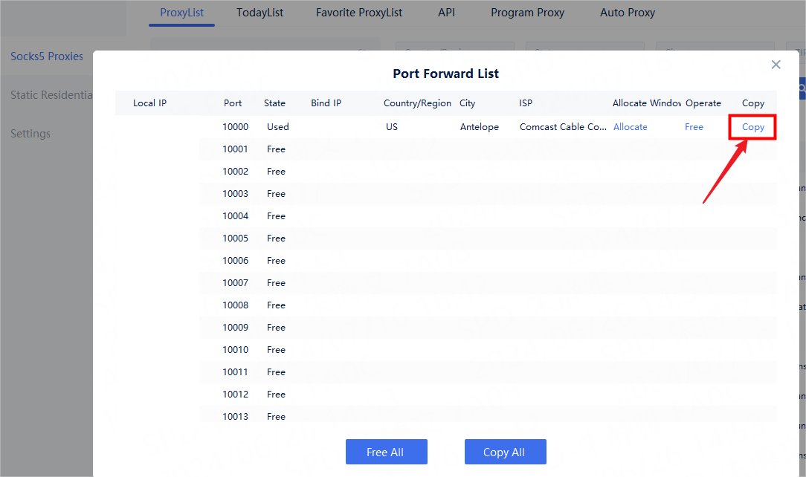Select Static Residential sidebar item
The image size is (806, 477).
[51, 95]
